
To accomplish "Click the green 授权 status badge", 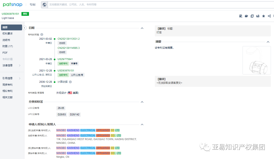I will [x=25, y=14].
